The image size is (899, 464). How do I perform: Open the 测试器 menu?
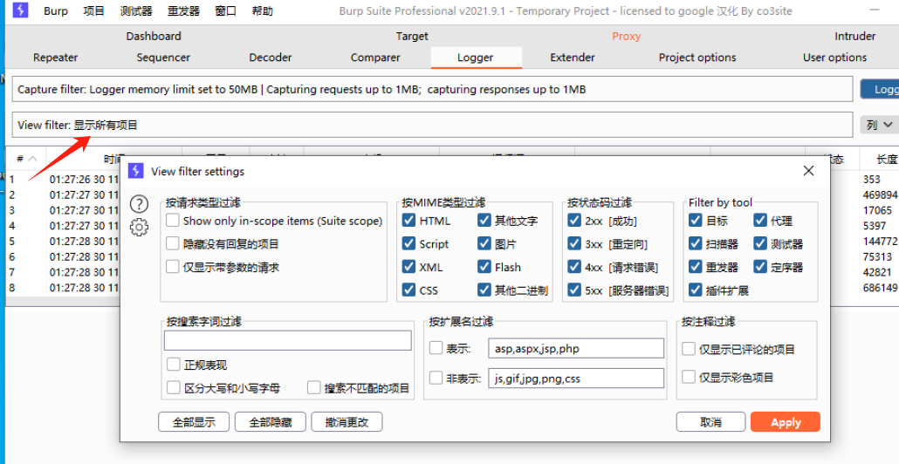tap(136, 10)
